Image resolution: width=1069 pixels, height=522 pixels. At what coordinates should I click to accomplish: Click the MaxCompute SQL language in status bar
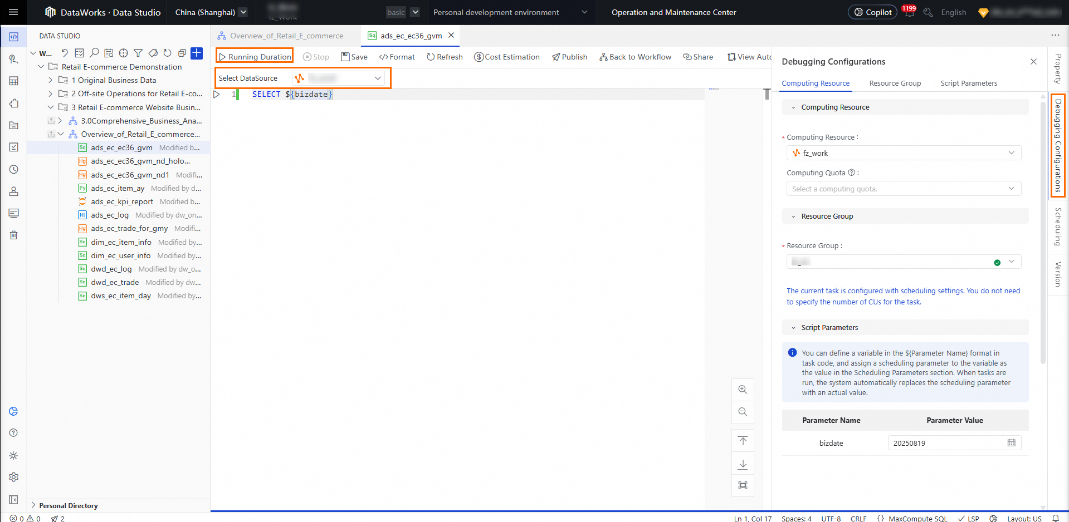click(918, 518)
